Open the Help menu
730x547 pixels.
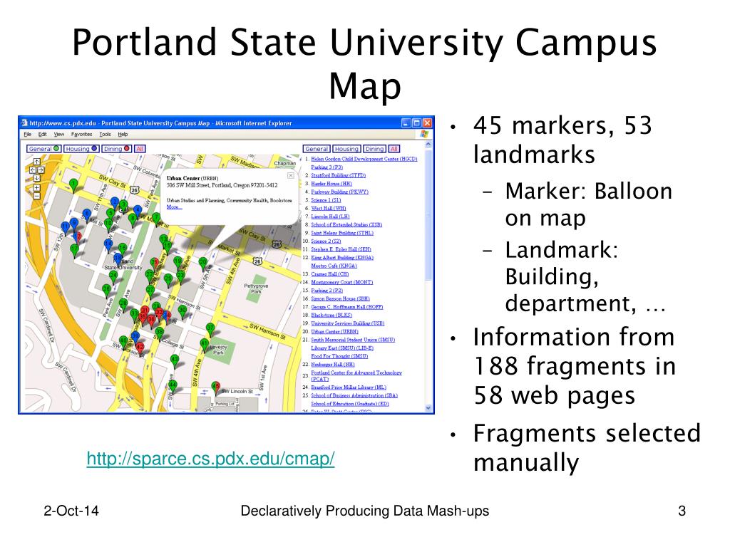[123, 135]
